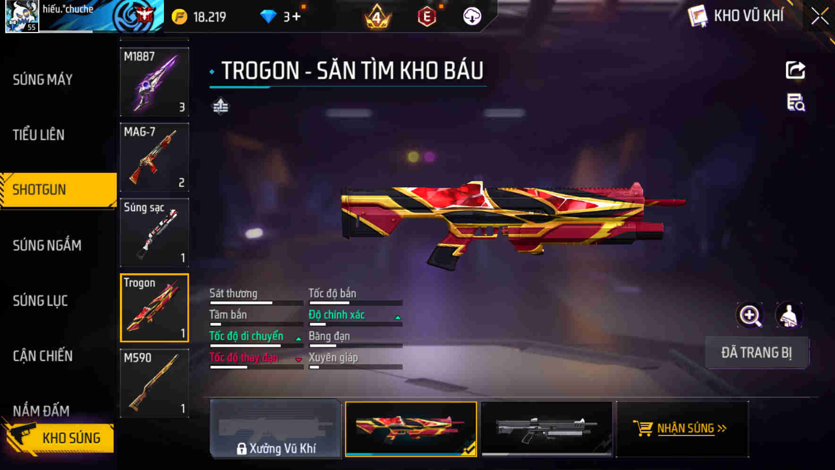This screenshot has height=470, width=835.
Task: Open the crown rank badge icon
Action: (377, 16)
